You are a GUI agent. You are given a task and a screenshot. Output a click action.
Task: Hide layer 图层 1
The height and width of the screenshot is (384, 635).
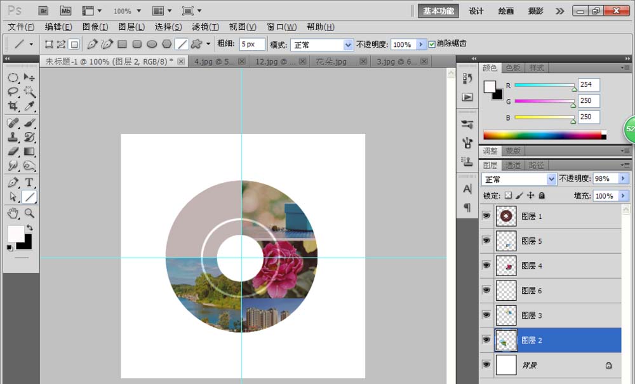486,216
